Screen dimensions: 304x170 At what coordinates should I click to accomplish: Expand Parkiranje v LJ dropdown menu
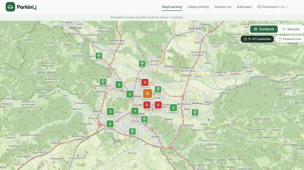273,7
